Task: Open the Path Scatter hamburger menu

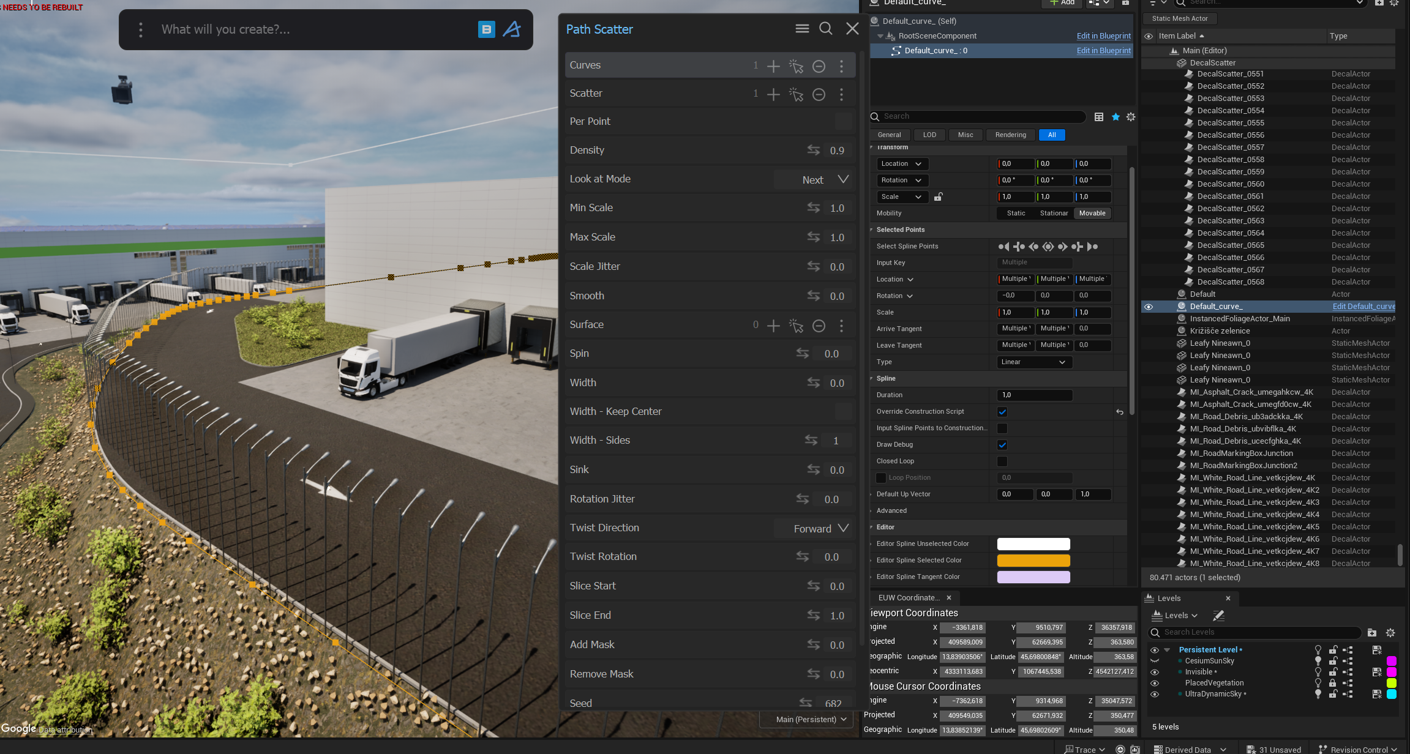Action: tap(802, 29)
